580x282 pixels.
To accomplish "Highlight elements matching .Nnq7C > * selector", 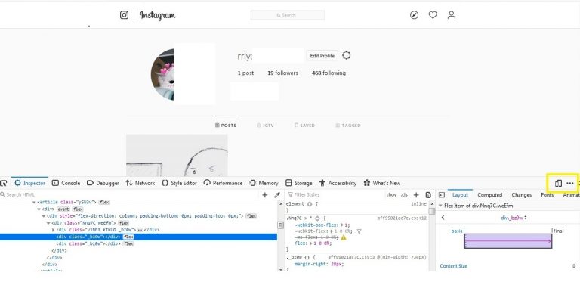I will click(x=317, y=218).
